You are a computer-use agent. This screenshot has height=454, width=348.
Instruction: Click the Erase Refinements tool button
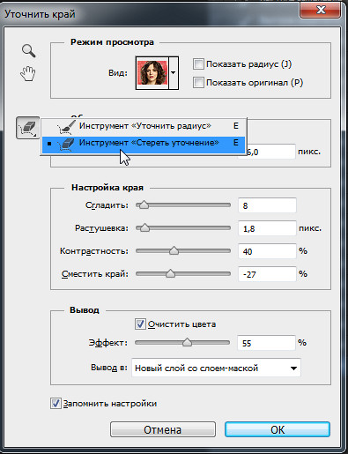point(27,128)
